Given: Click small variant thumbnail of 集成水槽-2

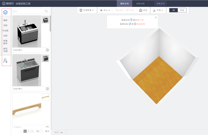Looking at the screenshot, I should click(x=45, y=19).
